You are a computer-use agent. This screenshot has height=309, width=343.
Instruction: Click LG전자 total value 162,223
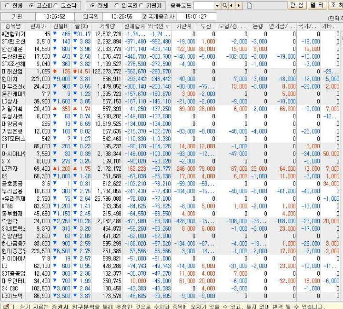(x=137, y=169)
